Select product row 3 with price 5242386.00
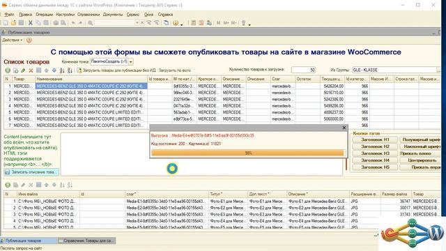The width and height of the screenshot is (446, 251). coord(222,99)
